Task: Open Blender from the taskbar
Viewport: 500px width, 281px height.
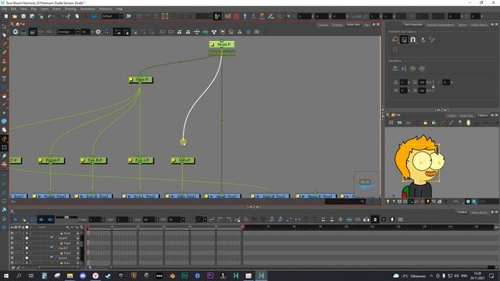Action: tap(172, 276)
